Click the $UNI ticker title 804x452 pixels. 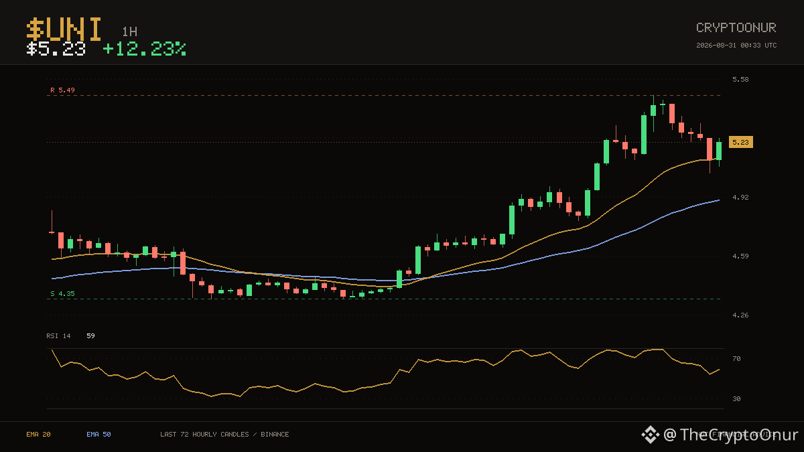tap(64, 29)
